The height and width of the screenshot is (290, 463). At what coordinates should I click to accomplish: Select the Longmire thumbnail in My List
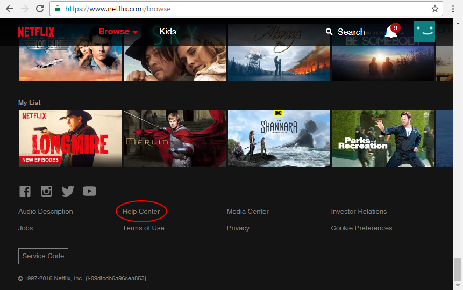70,139
